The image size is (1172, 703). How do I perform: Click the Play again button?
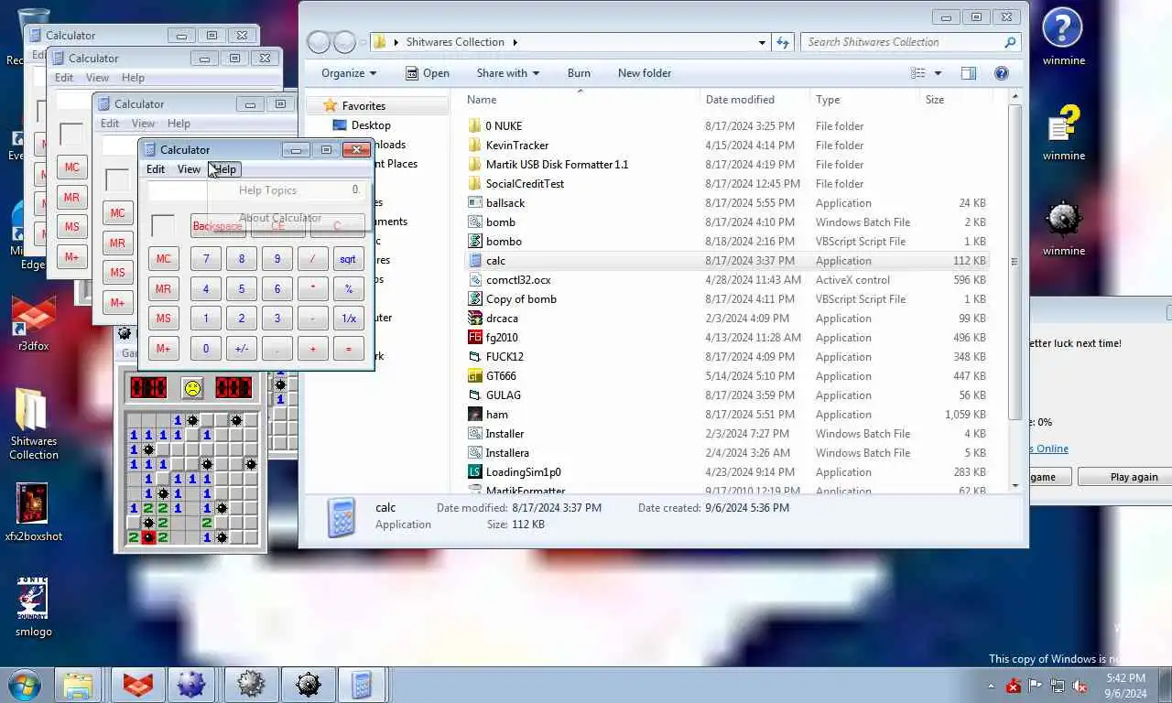click(1134, 477)
